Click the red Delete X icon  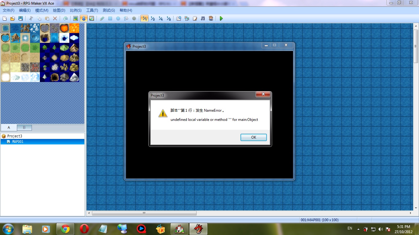[x=55, y=18]
